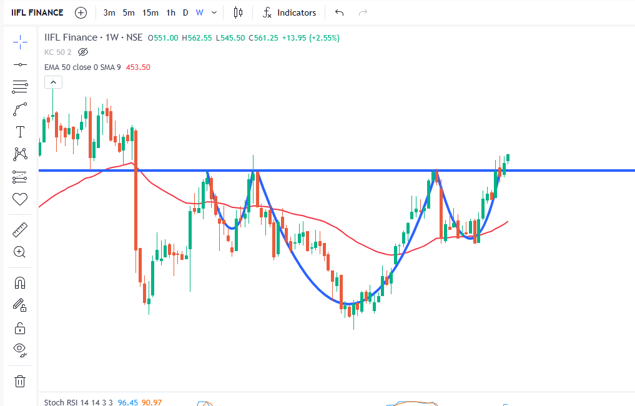Viewport: 635px width, 406px height.
Task: Collapse the indicator legend with the chevron
Action: click(x=53, y=82)
